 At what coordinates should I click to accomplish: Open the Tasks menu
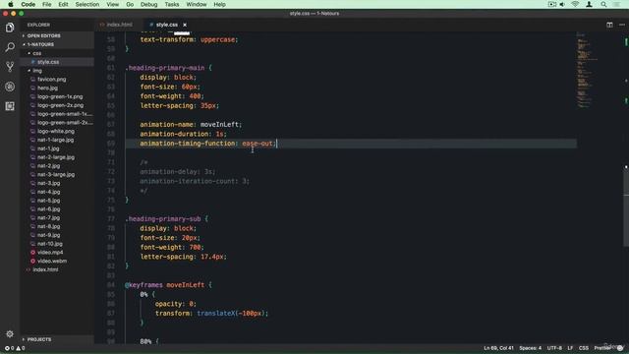pos(172,4)
